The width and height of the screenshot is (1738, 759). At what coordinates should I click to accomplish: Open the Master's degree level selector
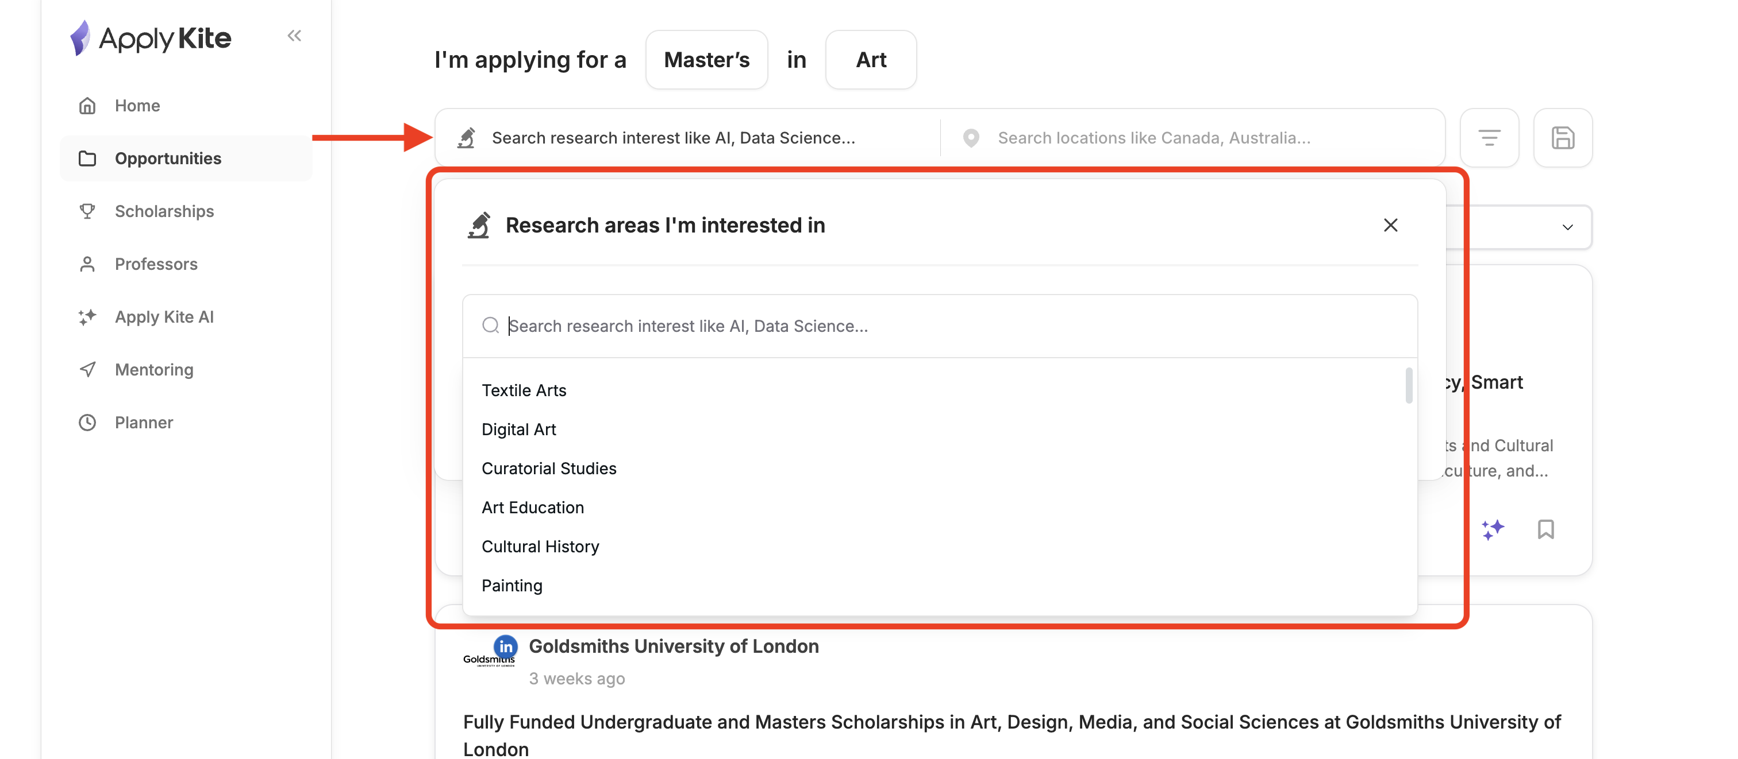[706, 60]
